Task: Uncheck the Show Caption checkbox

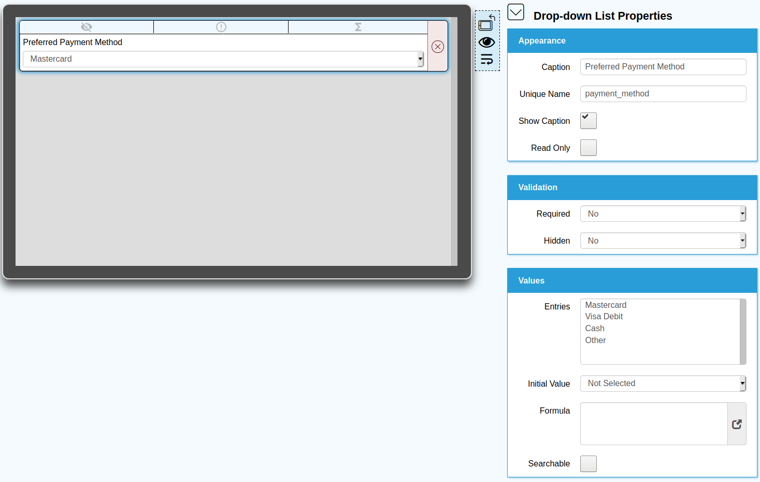Action: click(588, 121)
